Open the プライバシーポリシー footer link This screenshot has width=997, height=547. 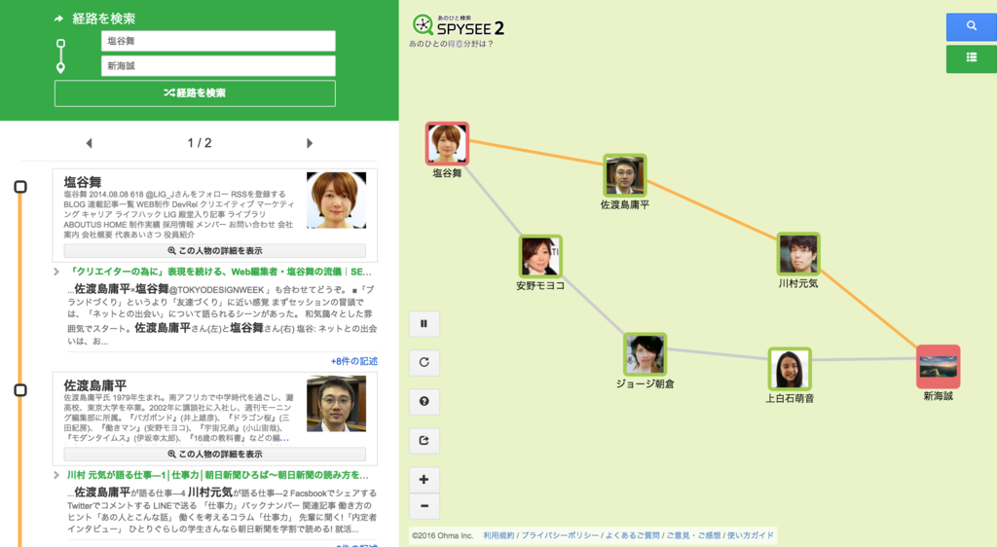tap(560, 535)
